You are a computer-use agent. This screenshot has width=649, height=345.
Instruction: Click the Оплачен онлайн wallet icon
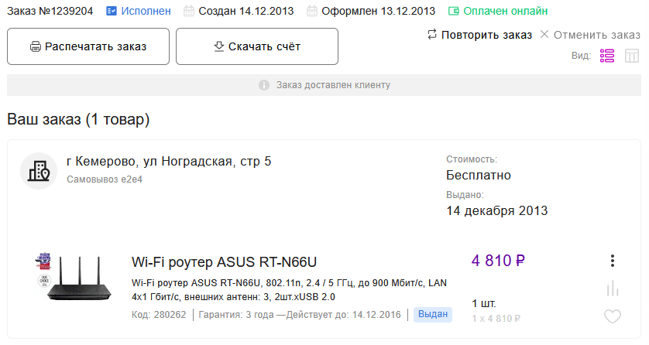[x=454, y=11]
